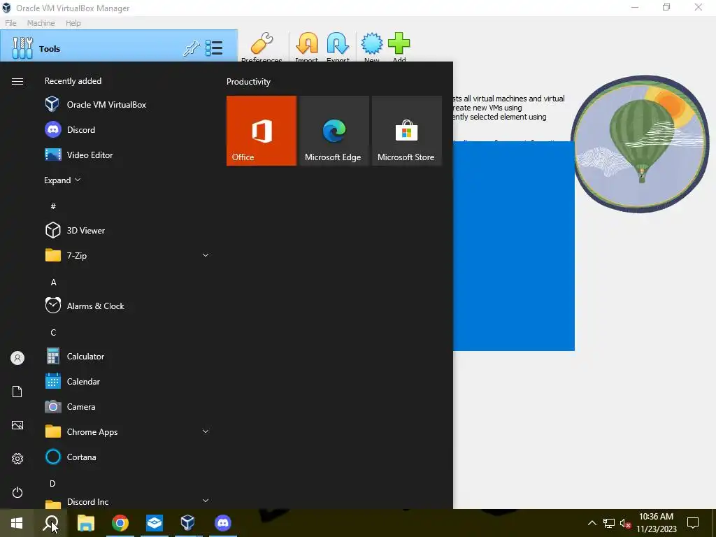716x537 pixels.
Task: Toggle the Start menu hamburger button
Action: point(17,81)
